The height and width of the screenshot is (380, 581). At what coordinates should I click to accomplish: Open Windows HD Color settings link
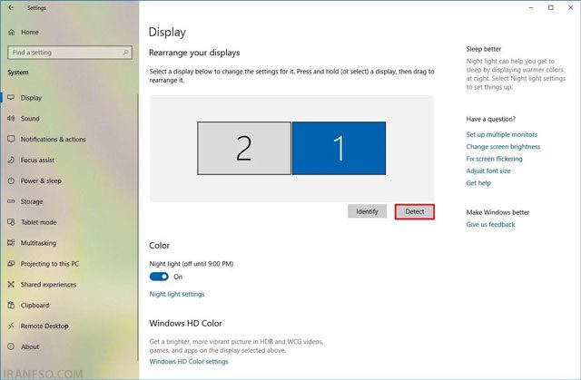pos(189,362)
